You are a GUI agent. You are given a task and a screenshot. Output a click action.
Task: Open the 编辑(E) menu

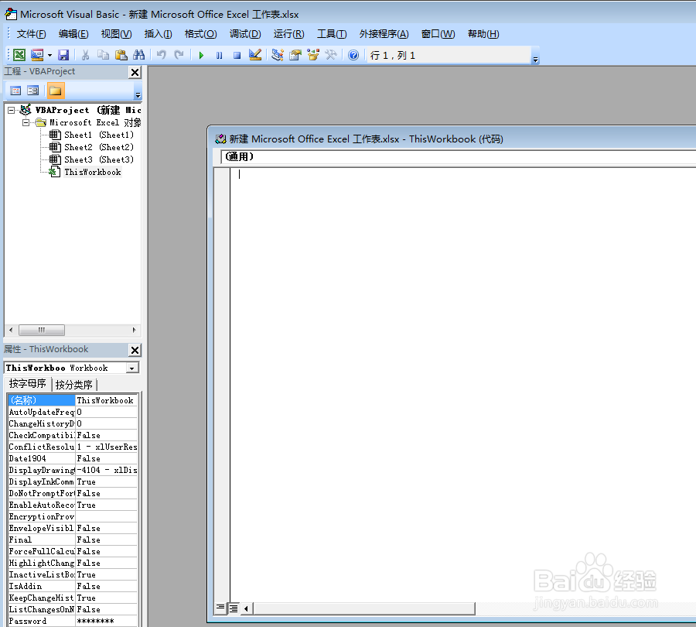pos(73,34)
